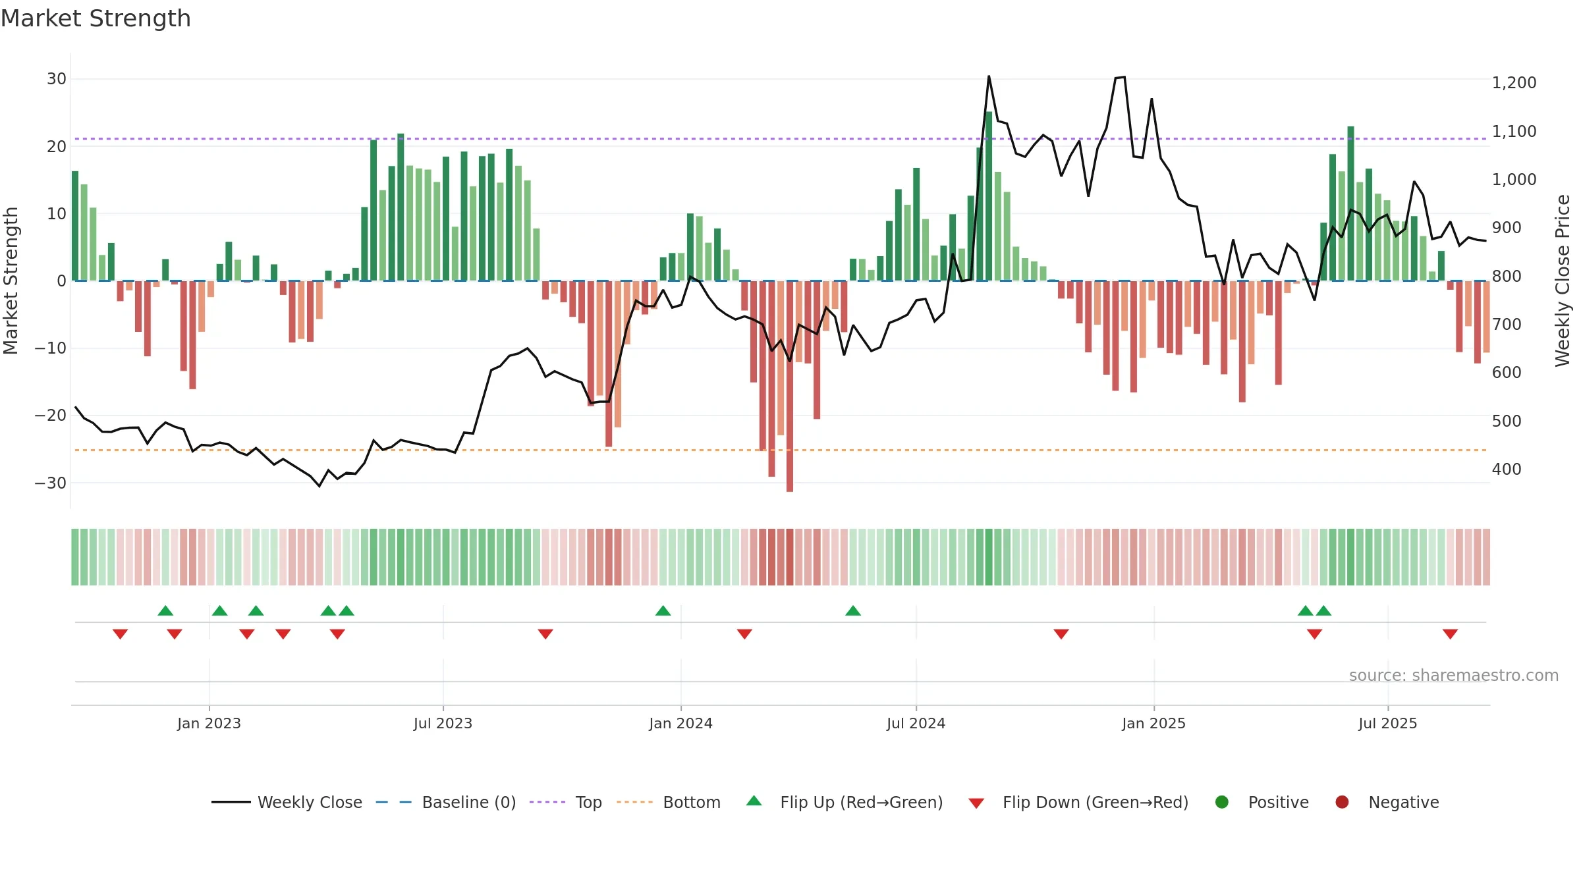This screenshot has height=889, width=1581.
Task: Click the Weekly Close Price axis title
Action: 1563,281
